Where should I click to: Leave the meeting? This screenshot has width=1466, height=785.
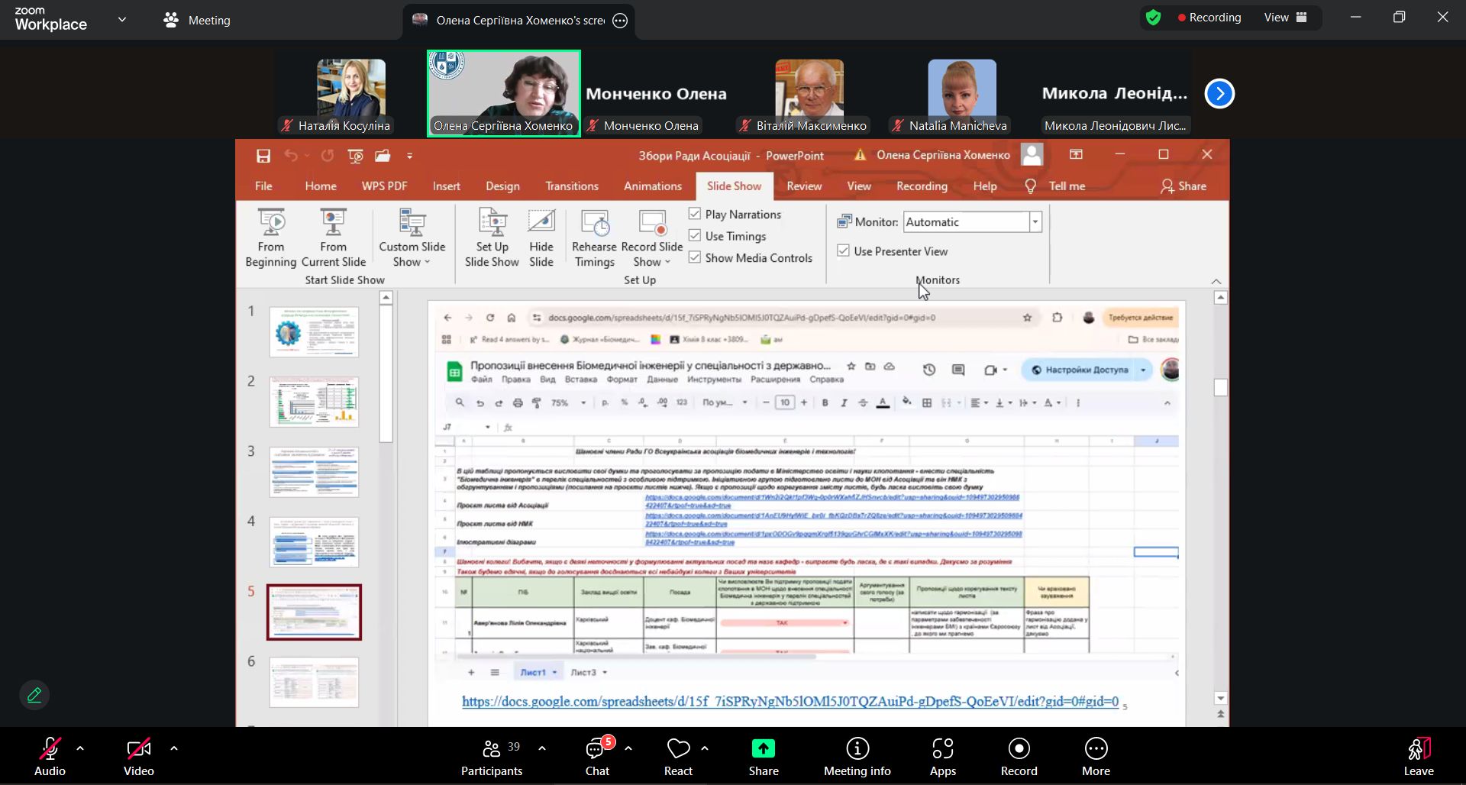(1418, 757)
